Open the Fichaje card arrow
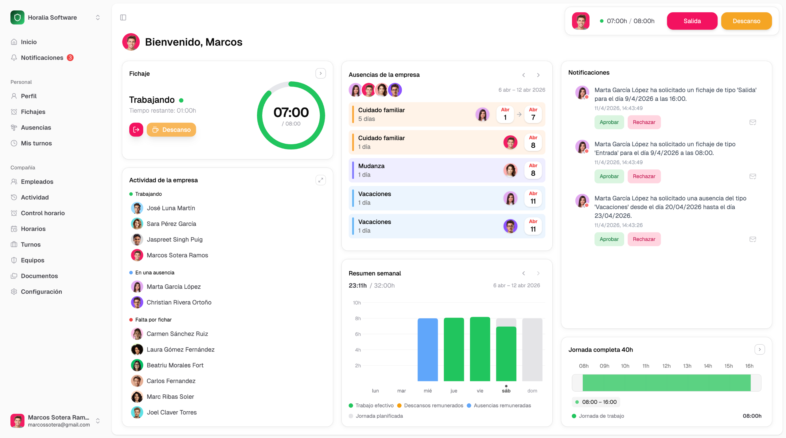Screen dimensions: 786x438 tap(321, 73)
